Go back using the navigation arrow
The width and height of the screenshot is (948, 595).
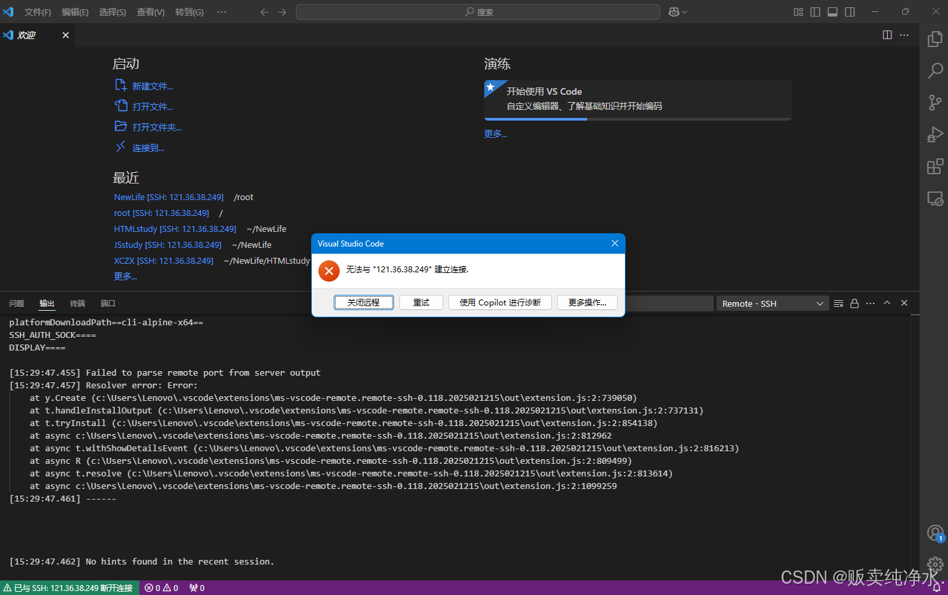coord(265,12)
